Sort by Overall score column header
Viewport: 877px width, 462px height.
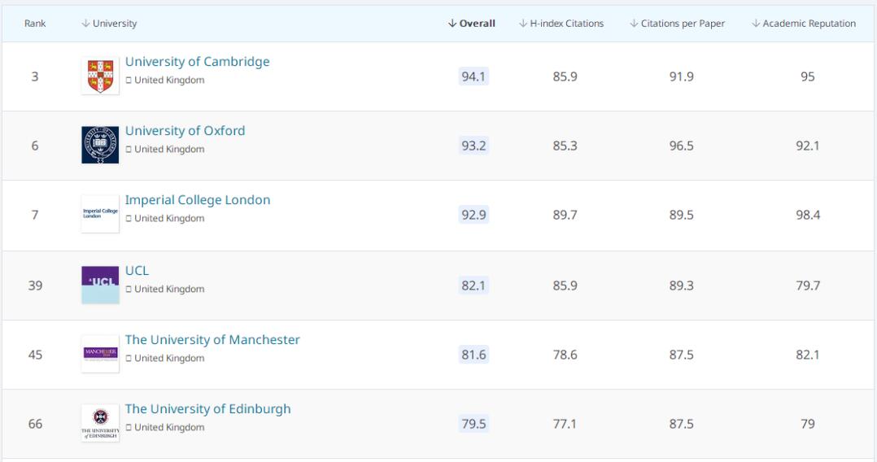coord(472,24)
